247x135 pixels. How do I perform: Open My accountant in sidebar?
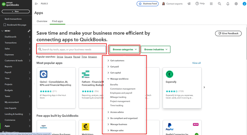pos(12,102)
